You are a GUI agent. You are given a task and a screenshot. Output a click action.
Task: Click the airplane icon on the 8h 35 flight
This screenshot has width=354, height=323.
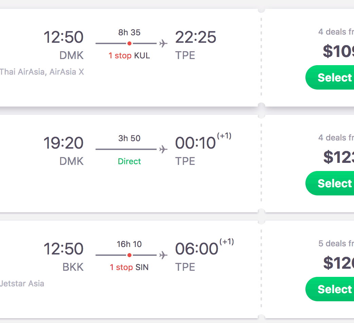tap(163, 44)
